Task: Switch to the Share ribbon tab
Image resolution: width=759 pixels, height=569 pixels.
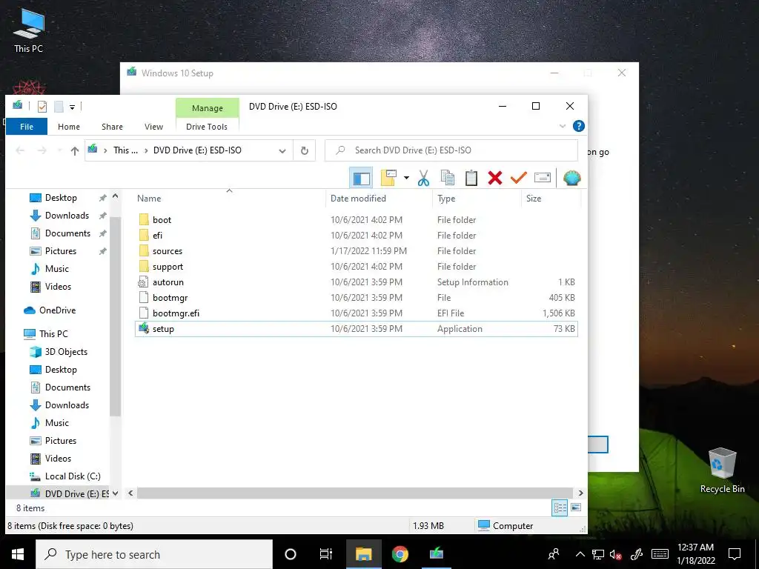Action: (x=112, y=127)
